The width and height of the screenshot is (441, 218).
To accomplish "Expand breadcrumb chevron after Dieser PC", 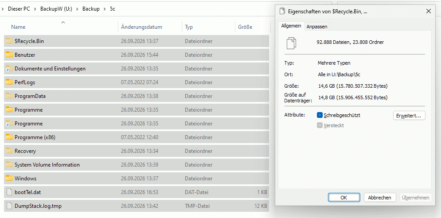I will 35,9.
